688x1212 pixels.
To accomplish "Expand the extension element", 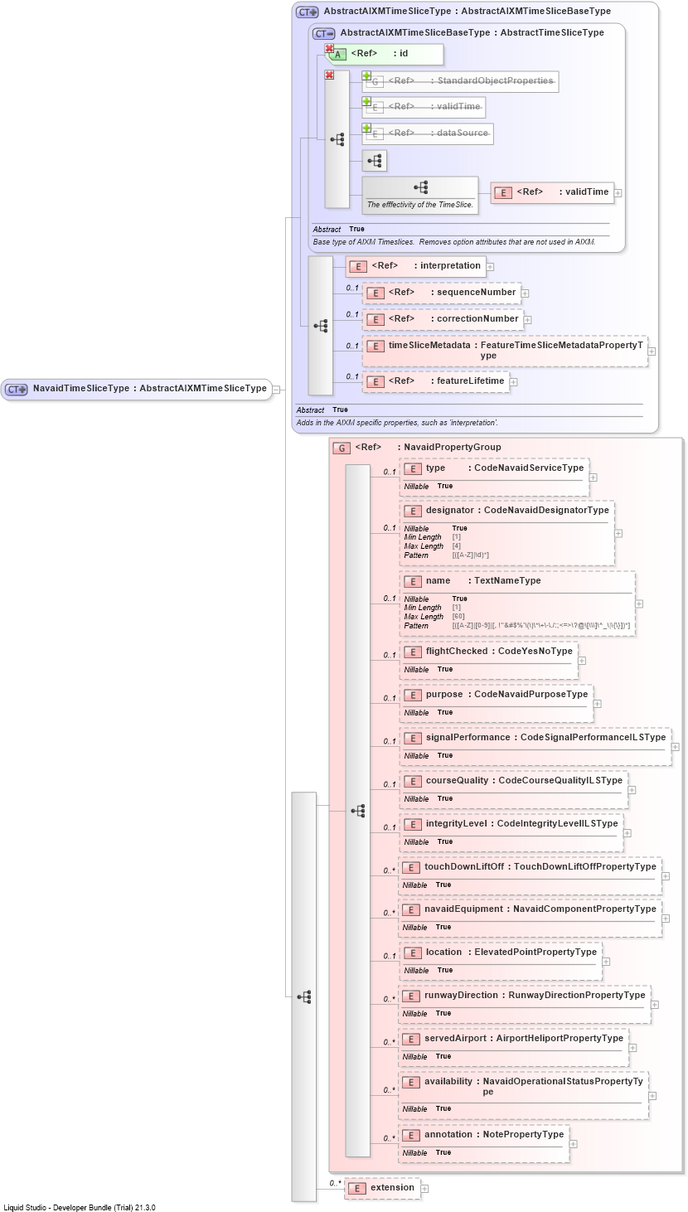I will coord(424,1189).
